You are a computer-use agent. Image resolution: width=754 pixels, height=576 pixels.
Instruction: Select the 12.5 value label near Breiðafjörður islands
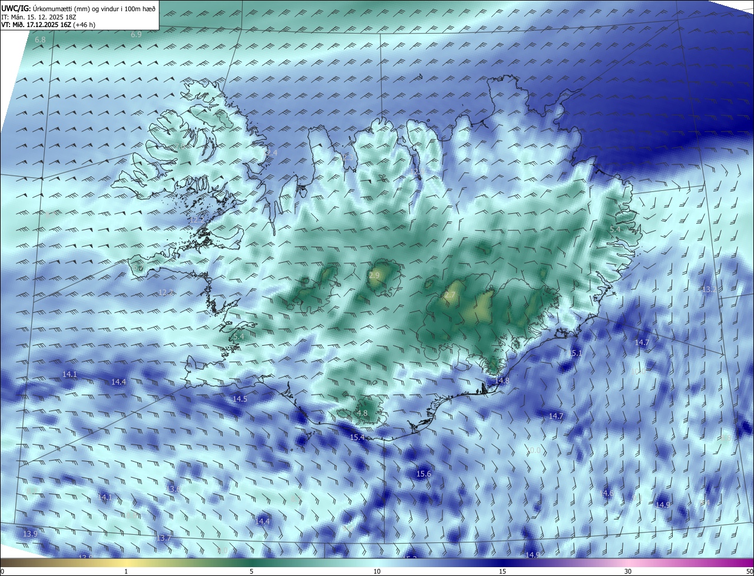click(196, 220)
